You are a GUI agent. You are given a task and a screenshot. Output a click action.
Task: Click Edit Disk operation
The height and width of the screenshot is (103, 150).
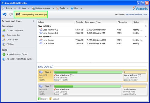coord(10,44)
